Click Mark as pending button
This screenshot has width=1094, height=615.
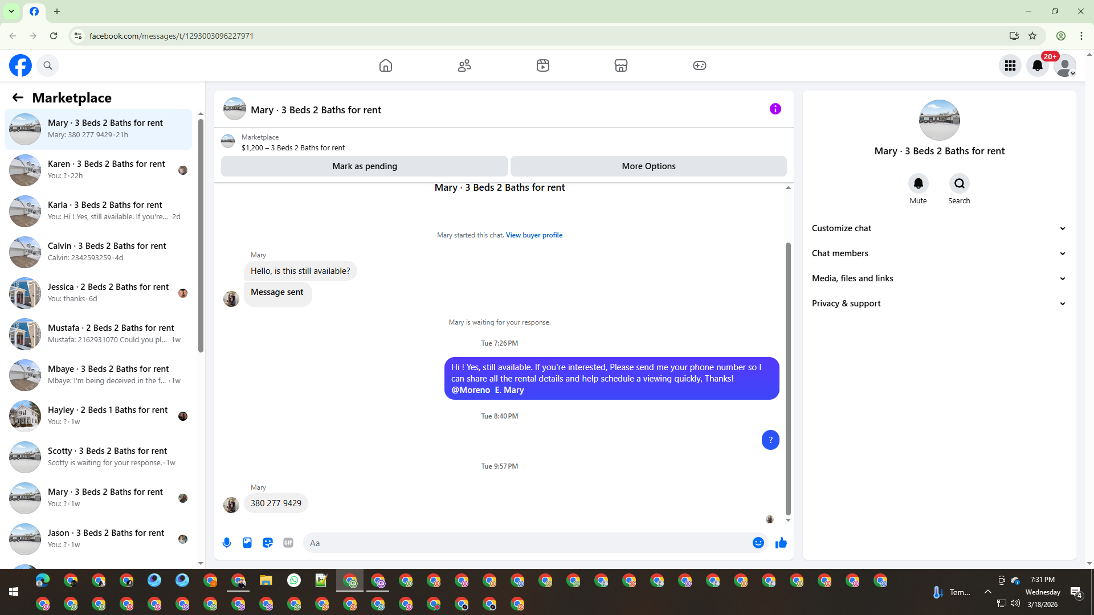[x=365, y=166]
